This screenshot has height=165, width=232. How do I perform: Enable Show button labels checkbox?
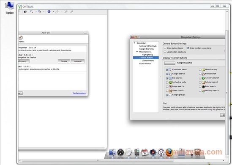(x=165, y=48)
